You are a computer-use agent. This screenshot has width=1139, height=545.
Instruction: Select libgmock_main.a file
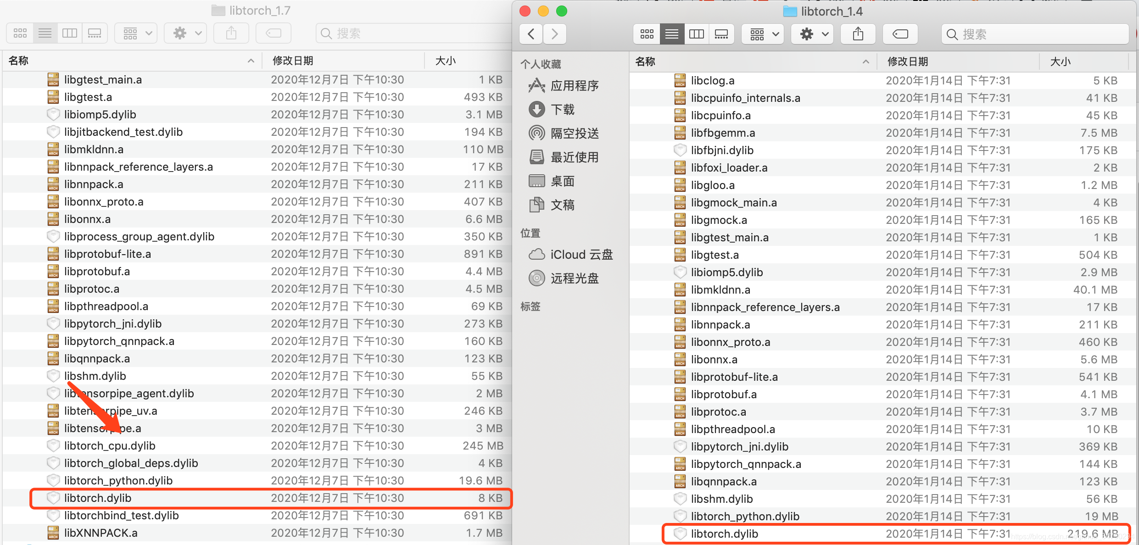883,203
